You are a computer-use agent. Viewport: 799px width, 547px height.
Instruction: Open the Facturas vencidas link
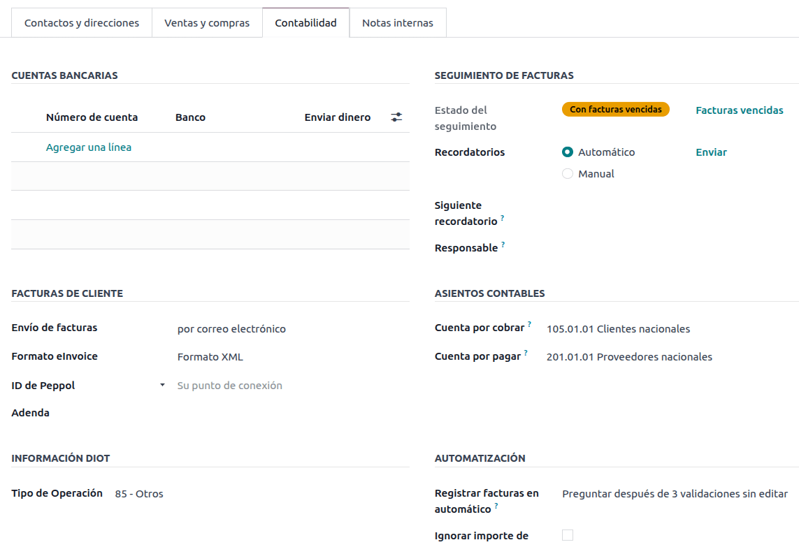click(x=739, y=110)
